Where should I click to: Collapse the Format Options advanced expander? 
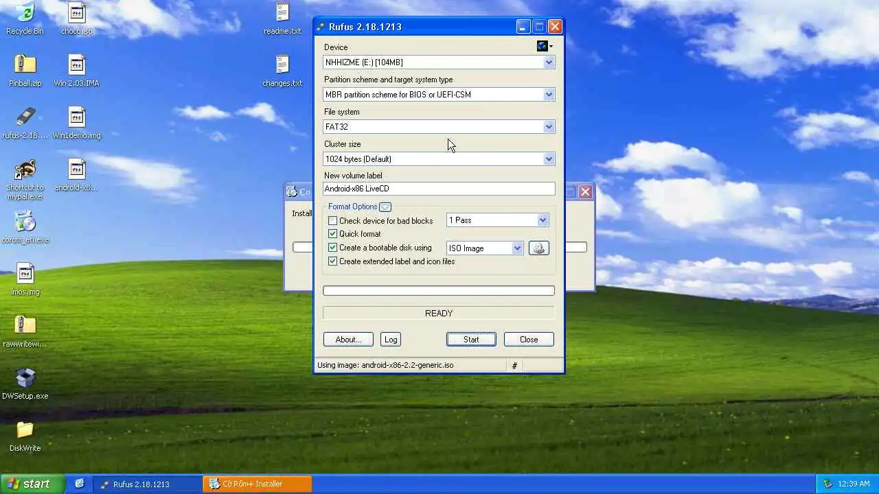(385, 207)
